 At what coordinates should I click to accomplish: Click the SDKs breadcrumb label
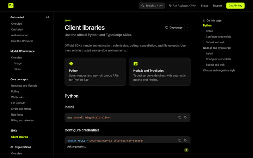tap(68, 21)
